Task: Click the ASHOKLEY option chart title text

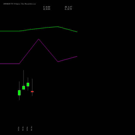Action: 19,4
